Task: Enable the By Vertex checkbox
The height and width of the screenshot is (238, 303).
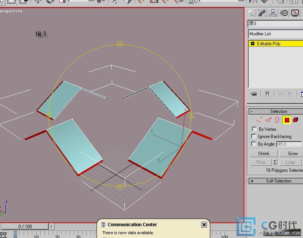Action: [x=254, y=129]
